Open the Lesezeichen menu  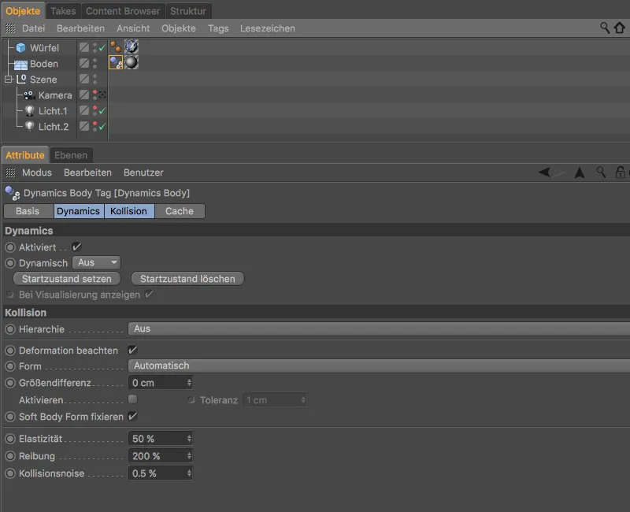pyautogui.click(x=268, y=28)
